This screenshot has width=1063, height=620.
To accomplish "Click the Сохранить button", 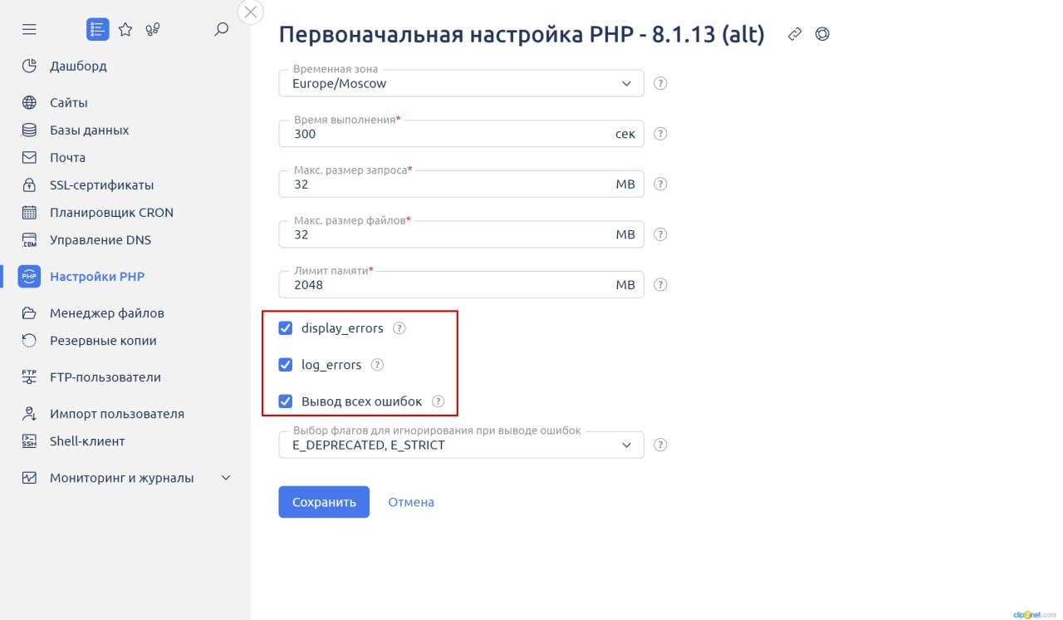I will tap(324, 502).
